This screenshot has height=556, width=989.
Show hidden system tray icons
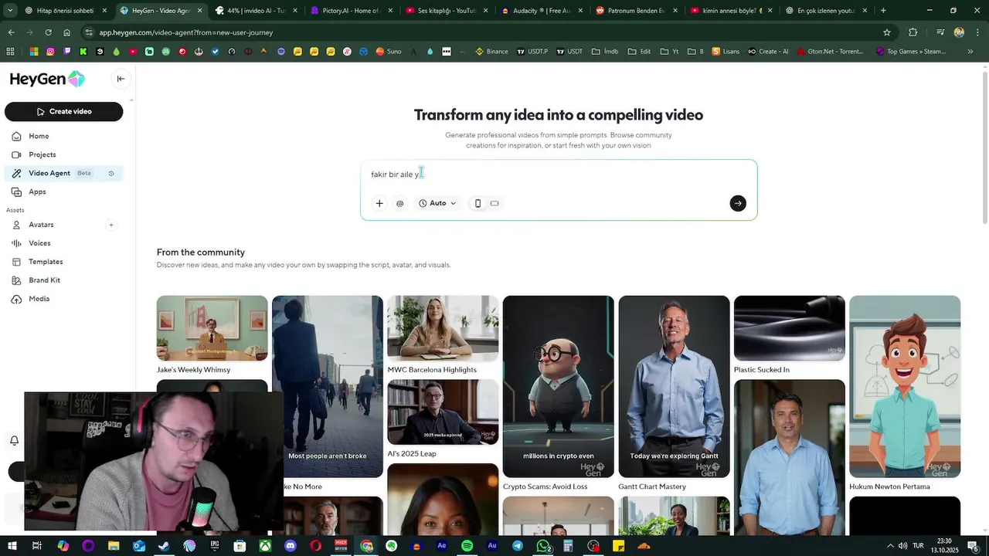click(x=890, y=546)
